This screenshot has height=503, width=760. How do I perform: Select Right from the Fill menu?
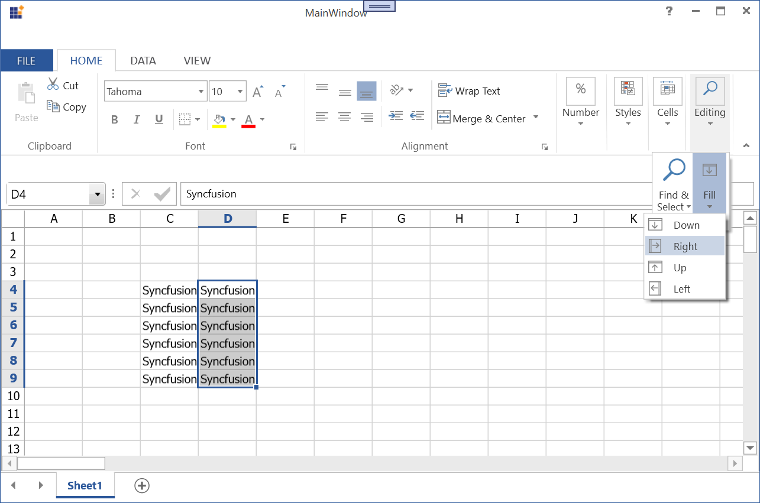tap(685, 246)
